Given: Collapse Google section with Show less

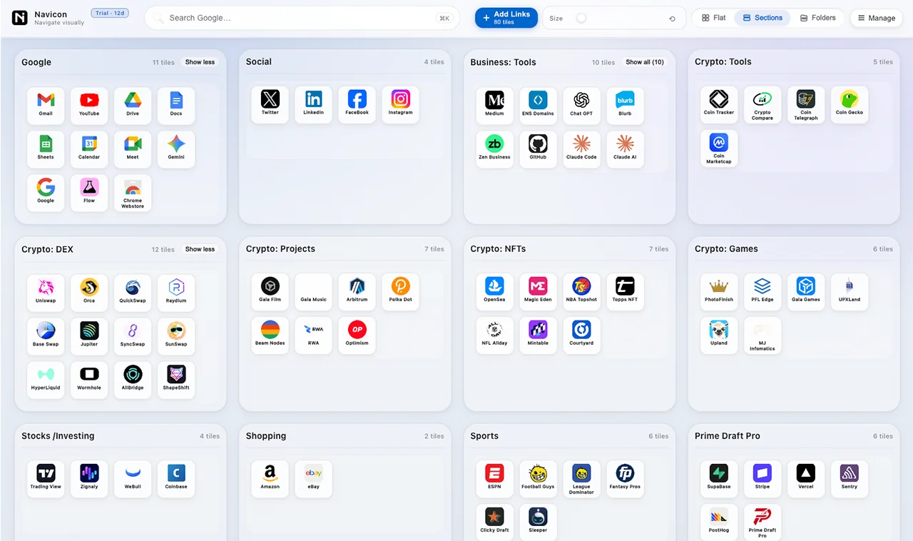Looking at the screenshot, I should pos(200,62).
